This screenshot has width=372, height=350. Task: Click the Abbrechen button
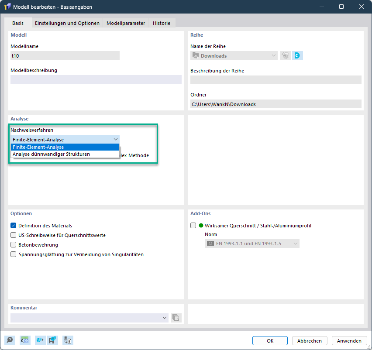click(x=310, y=341)
